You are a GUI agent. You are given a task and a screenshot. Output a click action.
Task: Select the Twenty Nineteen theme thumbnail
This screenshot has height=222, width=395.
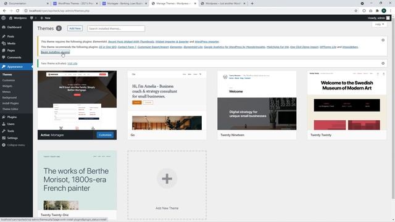click(257, 101)
